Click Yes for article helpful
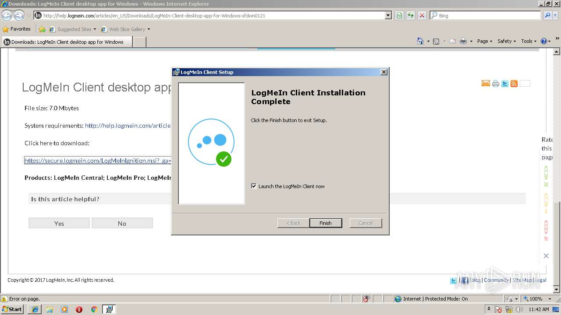 tap(59, 223)
